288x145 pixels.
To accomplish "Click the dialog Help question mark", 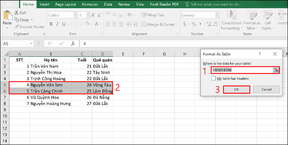I will pyautogui.click(x=260, y=54).
